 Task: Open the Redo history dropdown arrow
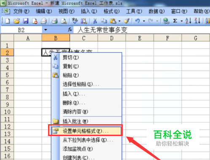coord(157,21)
